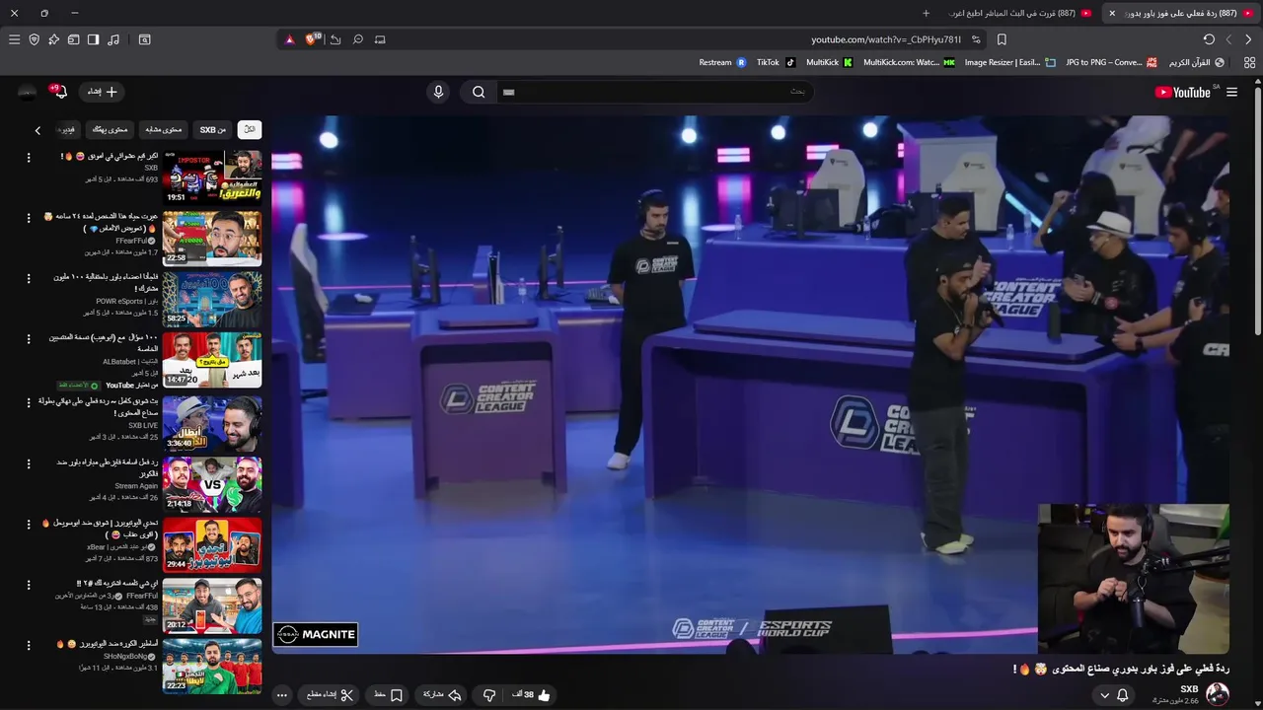Go forward one page
The image size is (1263, 710).
coord(1228,39)
